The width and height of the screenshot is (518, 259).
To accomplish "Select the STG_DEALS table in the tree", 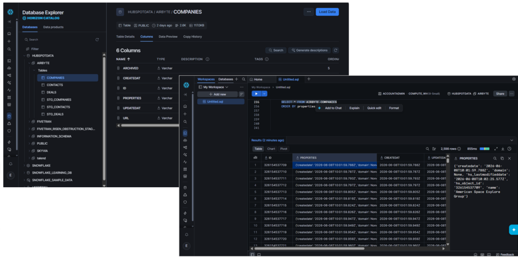I will (55, 114).
